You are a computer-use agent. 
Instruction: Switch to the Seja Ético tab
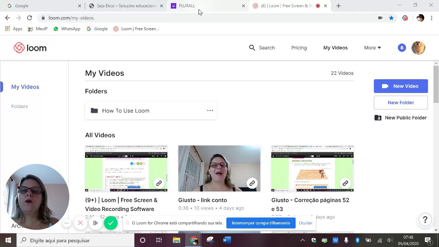point(125,6)
